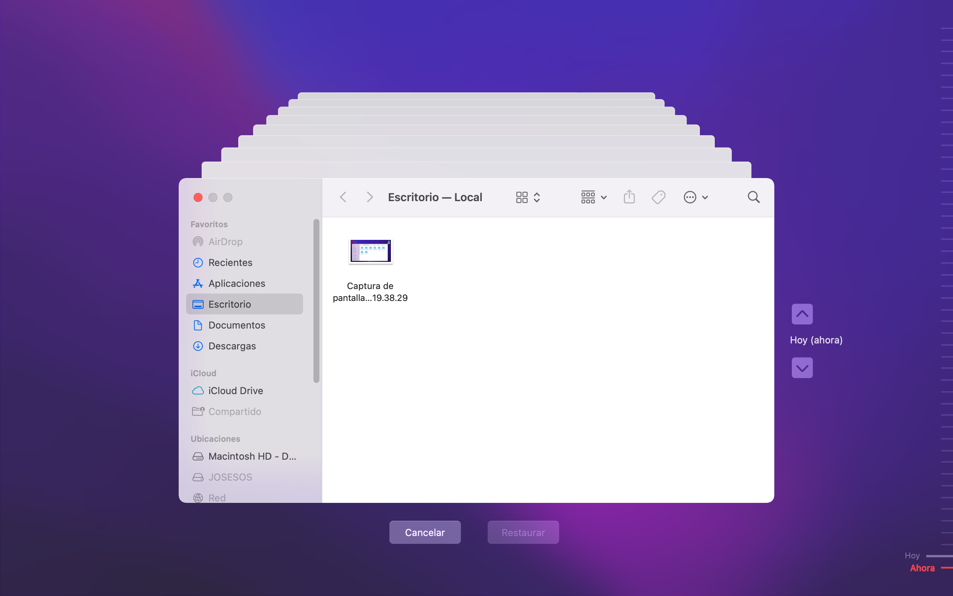Select Macintosh HD location
The width and height of the screenshot is (953, 596).
[251, 456]
